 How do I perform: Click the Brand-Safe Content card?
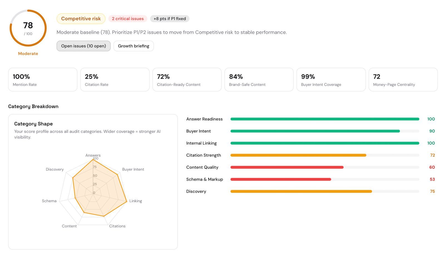[x=259, y=80]
